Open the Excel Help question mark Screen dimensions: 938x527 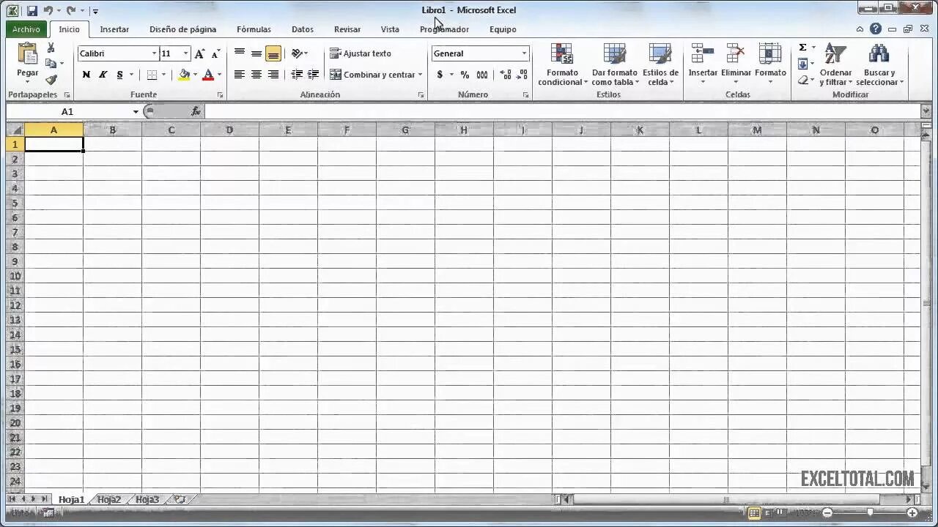[x=876, y=29]
